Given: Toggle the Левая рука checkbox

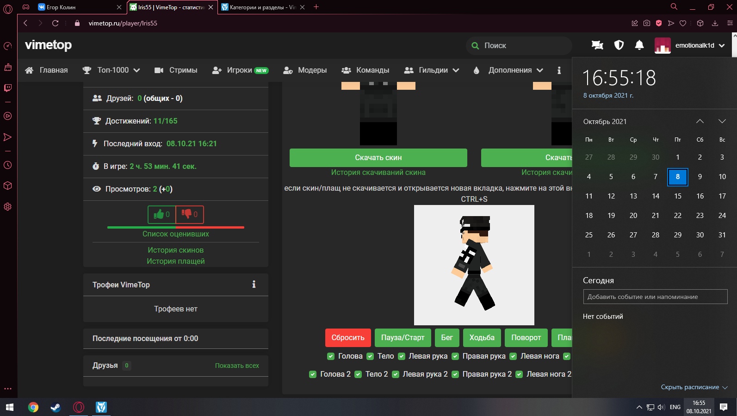Looking at the screenshot, I should [x=402, y=356].
